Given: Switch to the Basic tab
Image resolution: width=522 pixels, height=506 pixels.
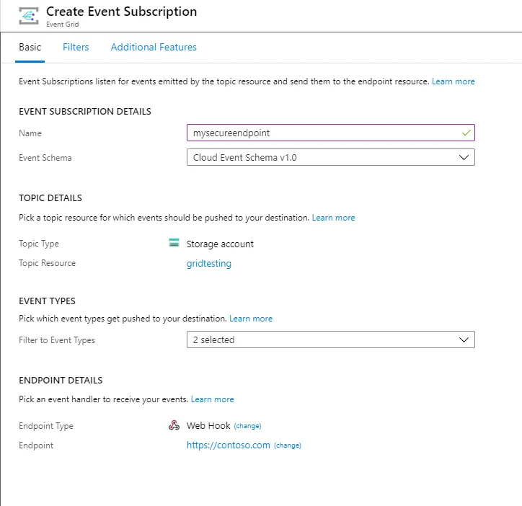Looking at the screenshot, I should pyautogui.click(x=30, y=47).
